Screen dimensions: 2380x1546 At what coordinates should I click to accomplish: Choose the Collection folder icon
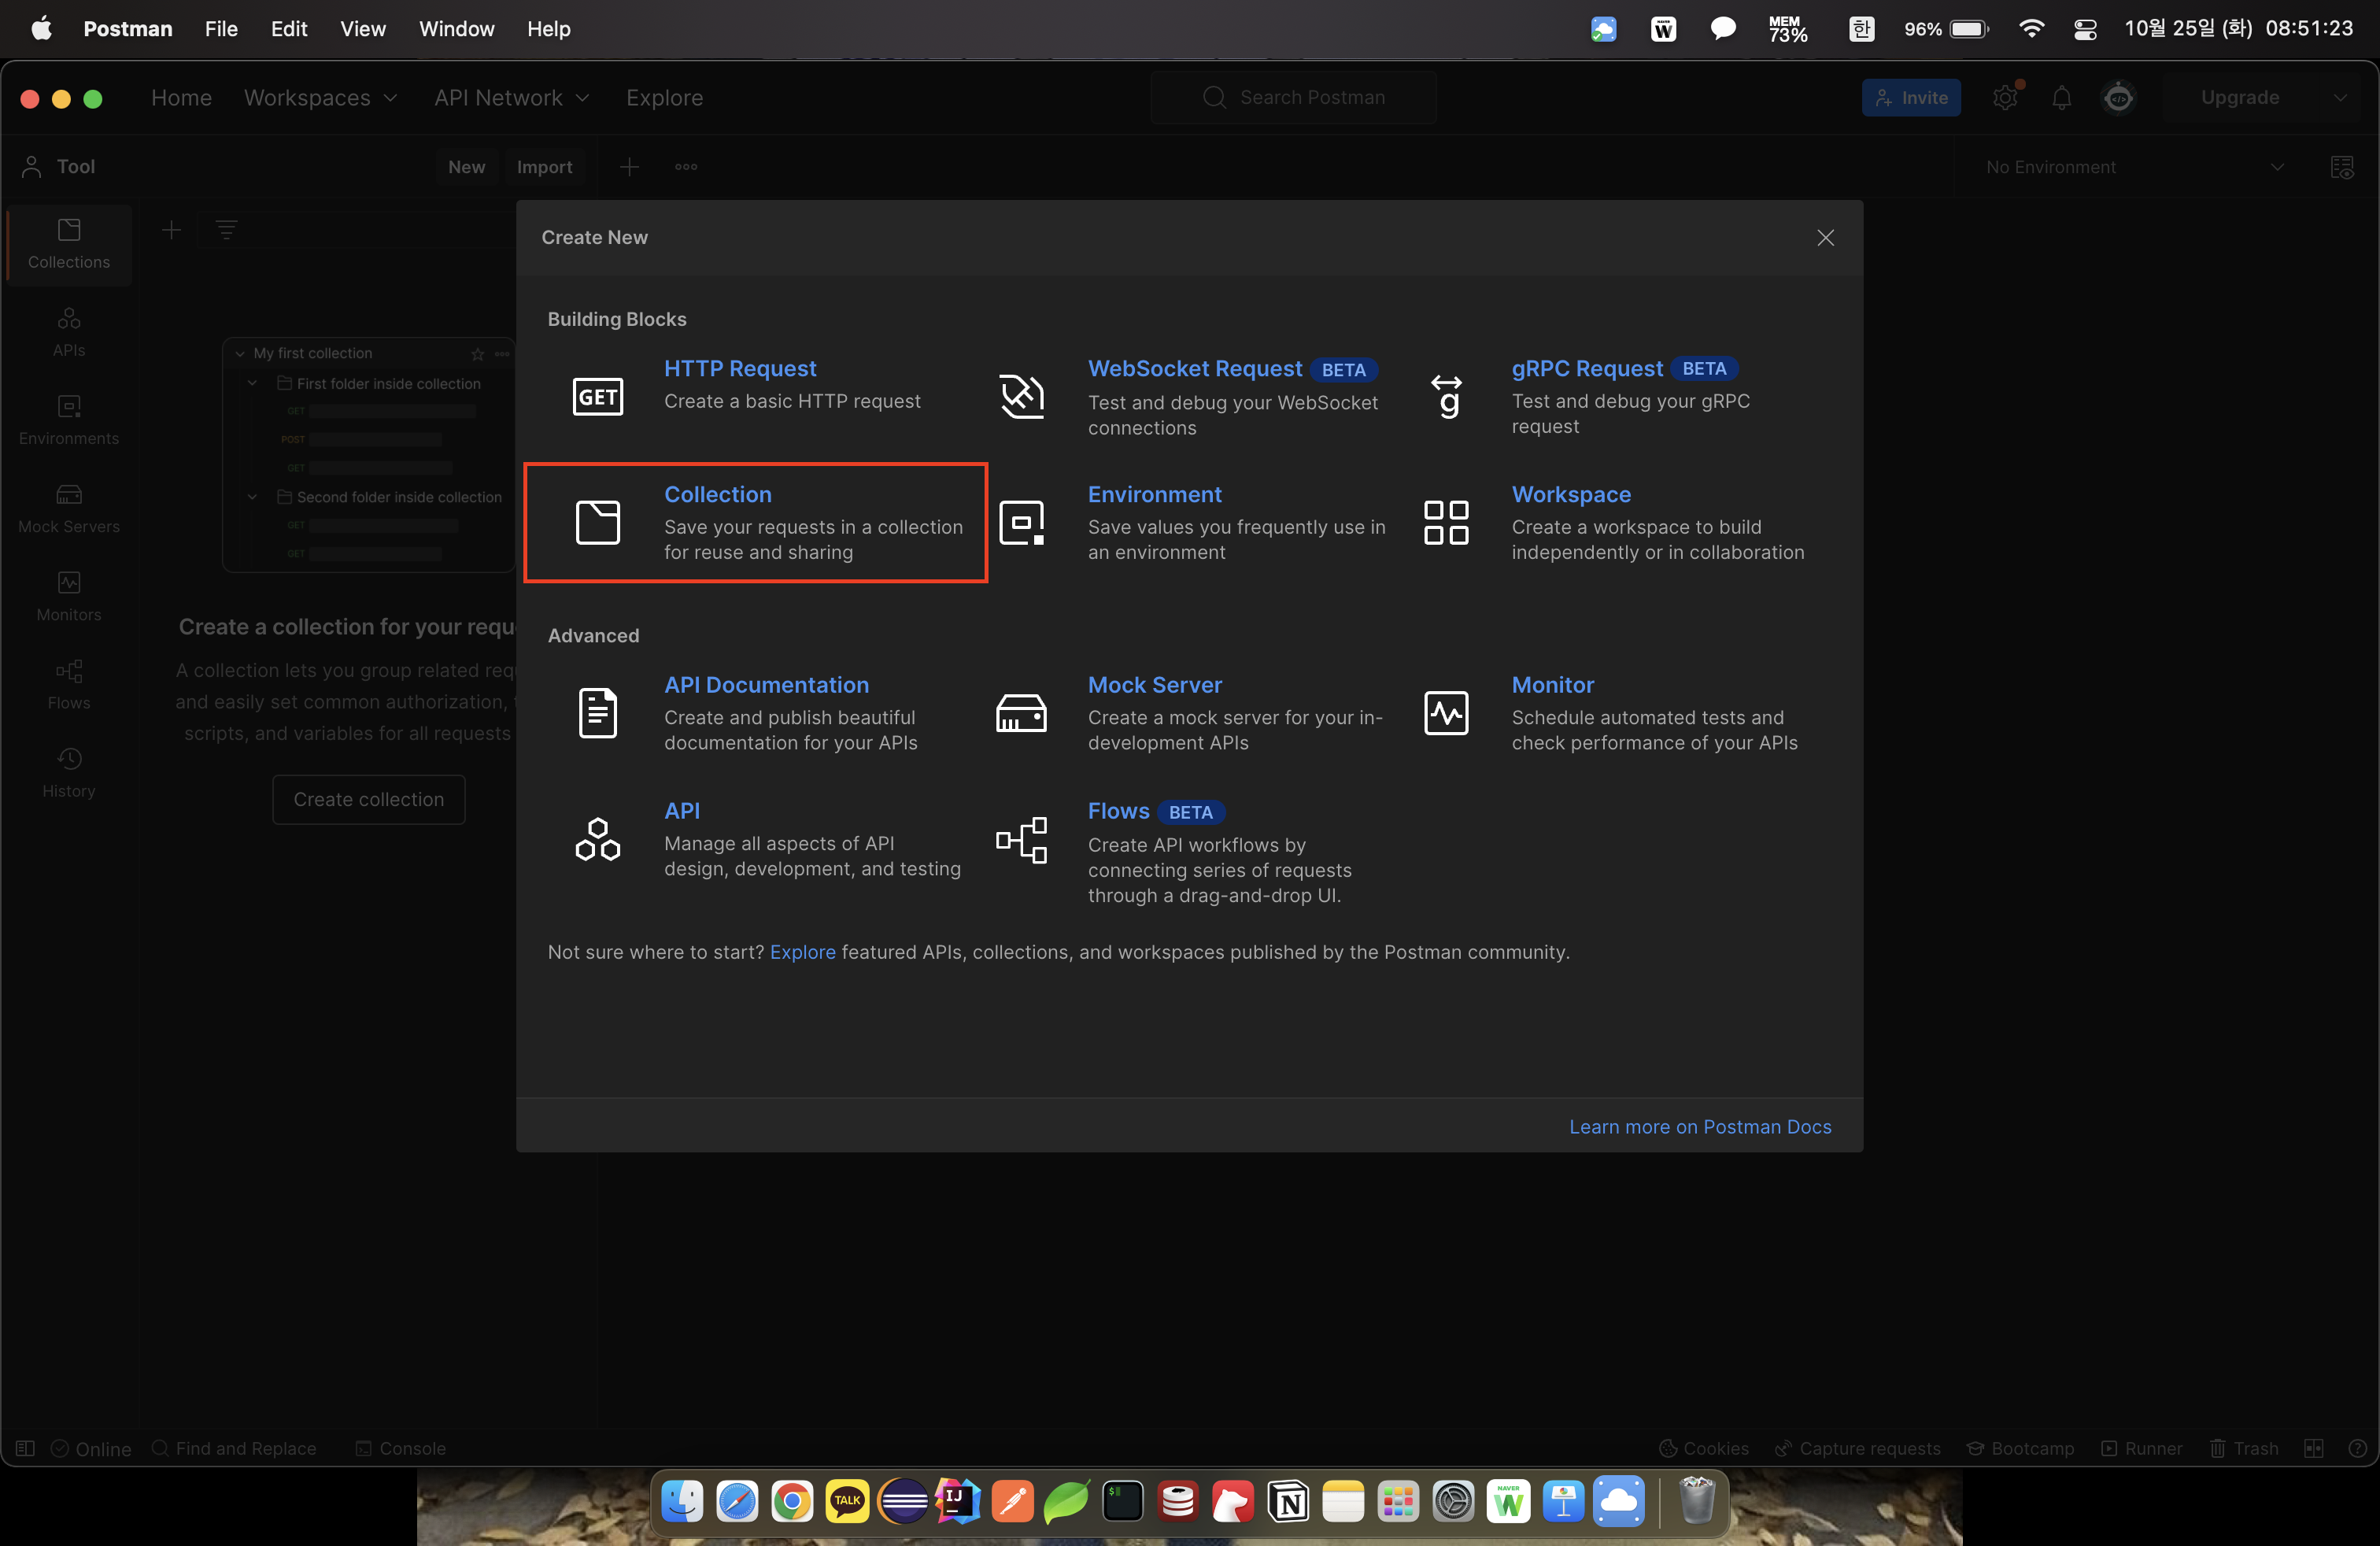click(x=597, y=522)
